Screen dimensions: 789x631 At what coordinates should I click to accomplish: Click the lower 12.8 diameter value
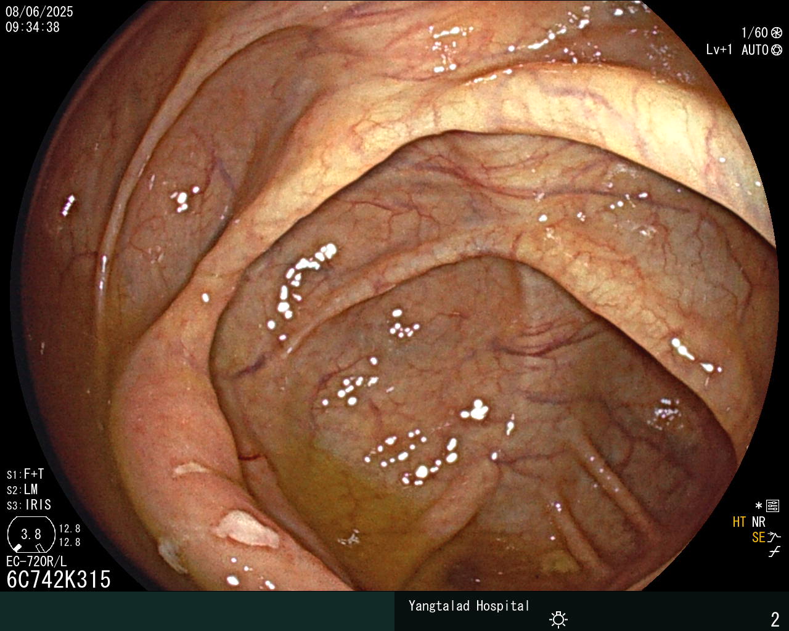coord(70,542)
